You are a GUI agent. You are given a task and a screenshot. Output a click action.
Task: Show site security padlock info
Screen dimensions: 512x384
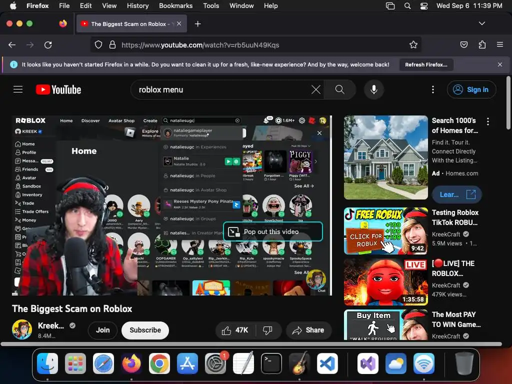tap(112, 44)
